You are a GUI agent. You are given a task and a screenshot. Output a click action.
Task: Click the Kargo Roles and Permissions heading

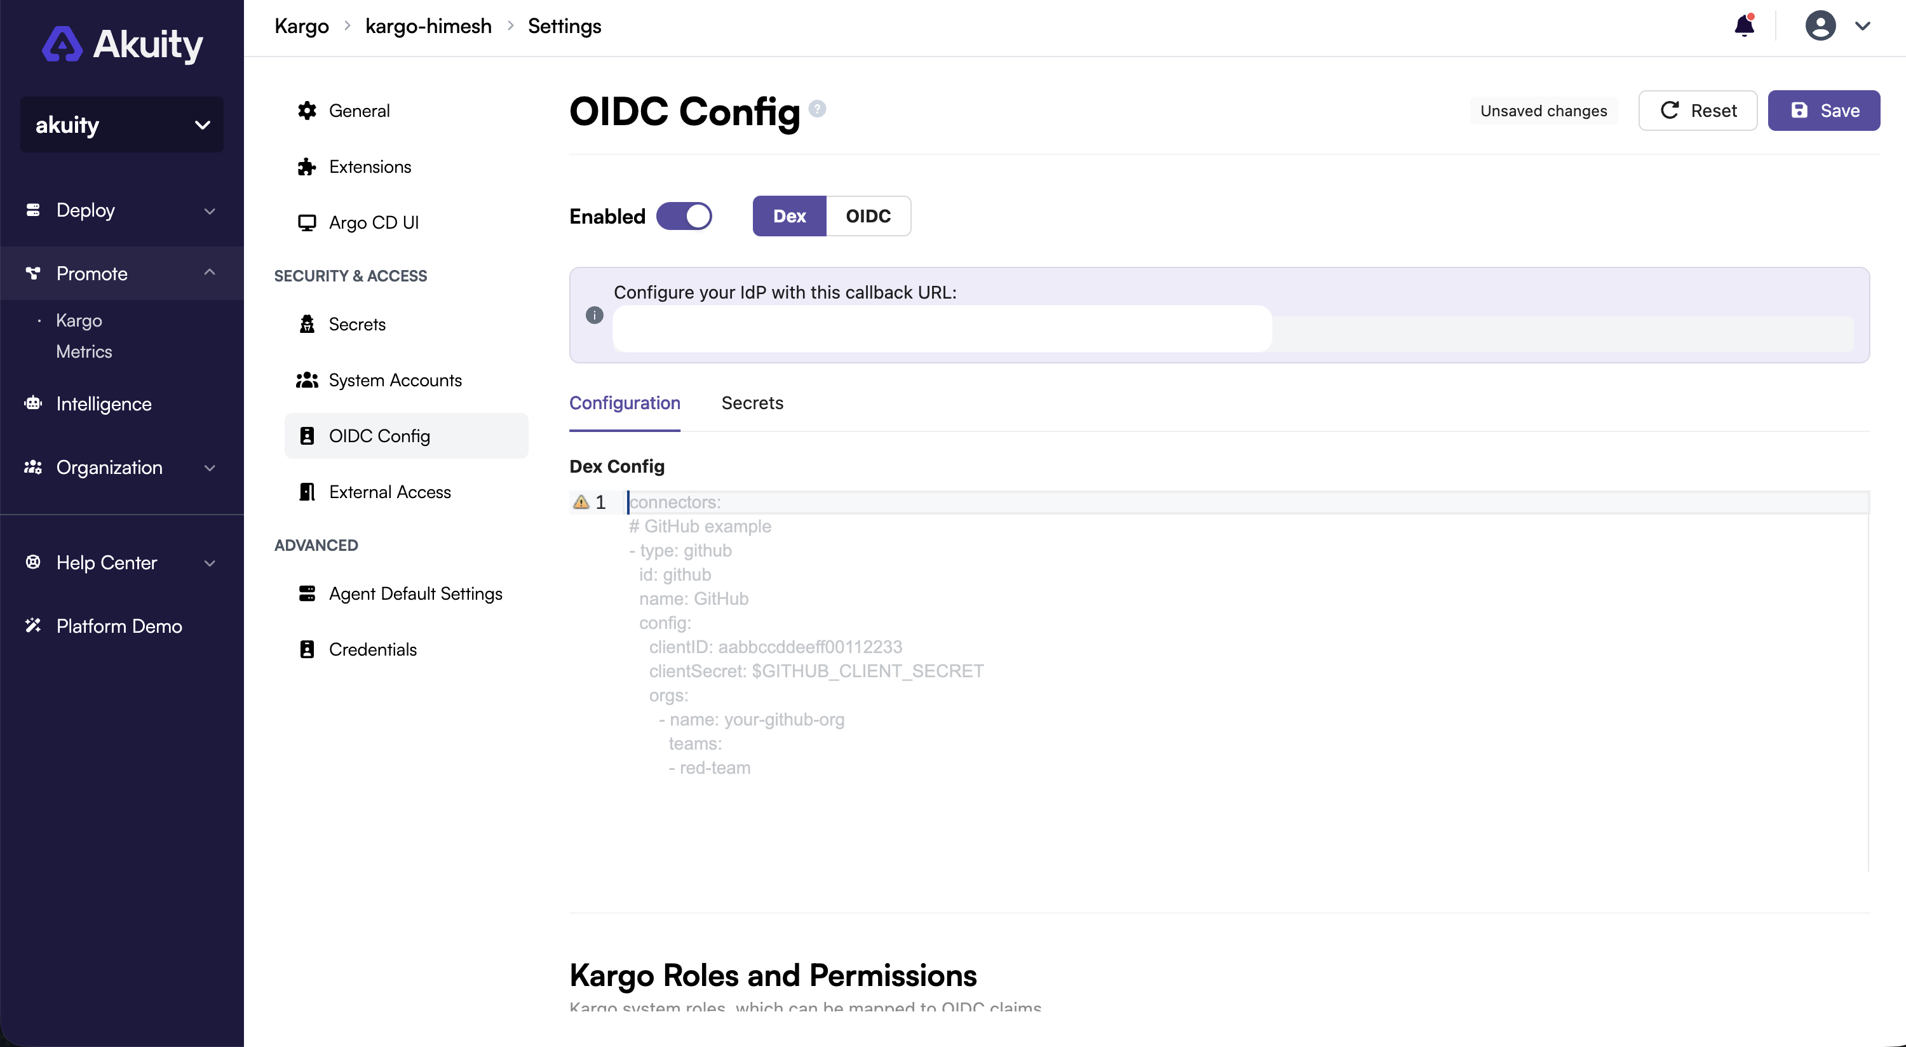[x=773, y=975]
